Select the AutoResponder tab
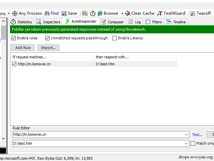The height and width of the screenshot is (161, 214). (x=81, y=21)
